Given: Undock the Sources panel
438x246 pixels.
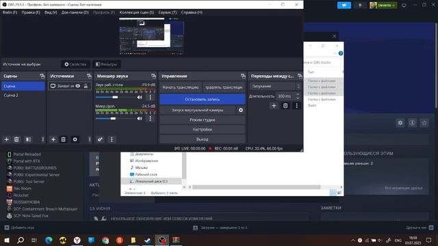Looking at the screenshot, I should pos(89,76).
